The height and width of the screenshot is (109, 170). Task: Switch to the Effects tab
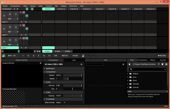point(152,60)
